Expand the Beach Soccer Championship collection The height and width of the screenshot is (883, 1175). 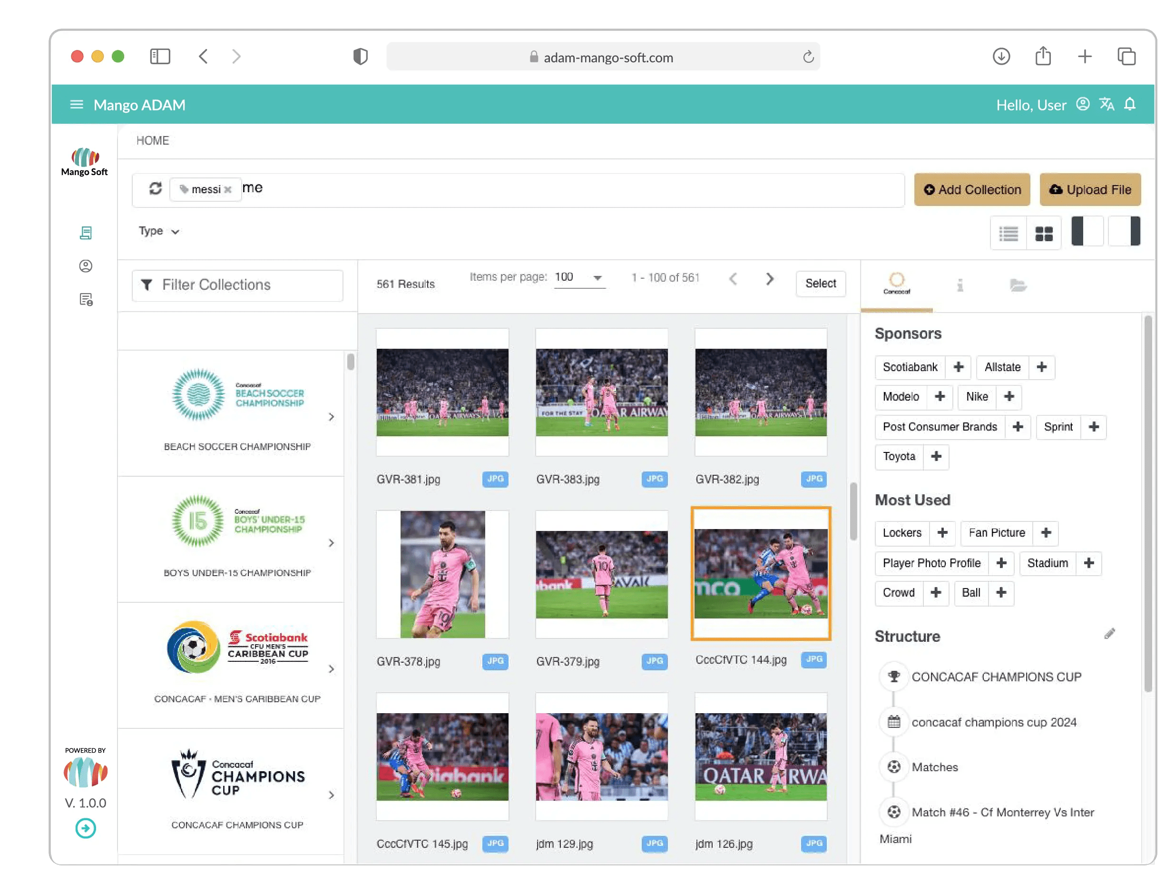coord(332,417)
